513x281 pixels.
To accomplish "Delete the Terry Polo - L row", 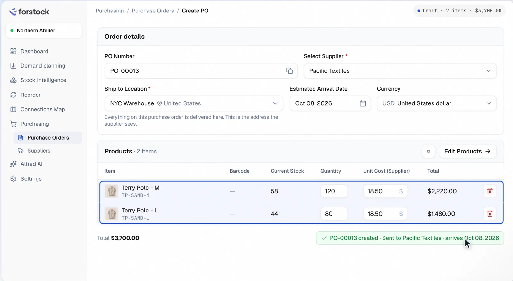I will click(490, 214).
